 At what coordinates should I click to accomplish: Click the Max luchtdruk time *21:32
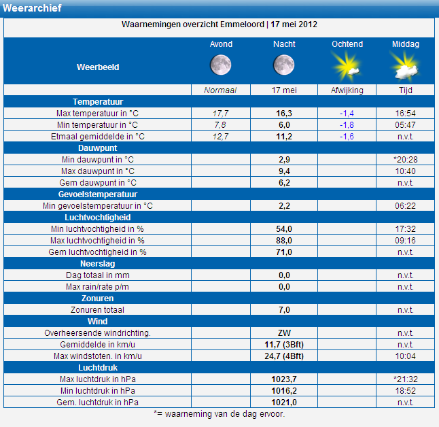tap(406, 379)
